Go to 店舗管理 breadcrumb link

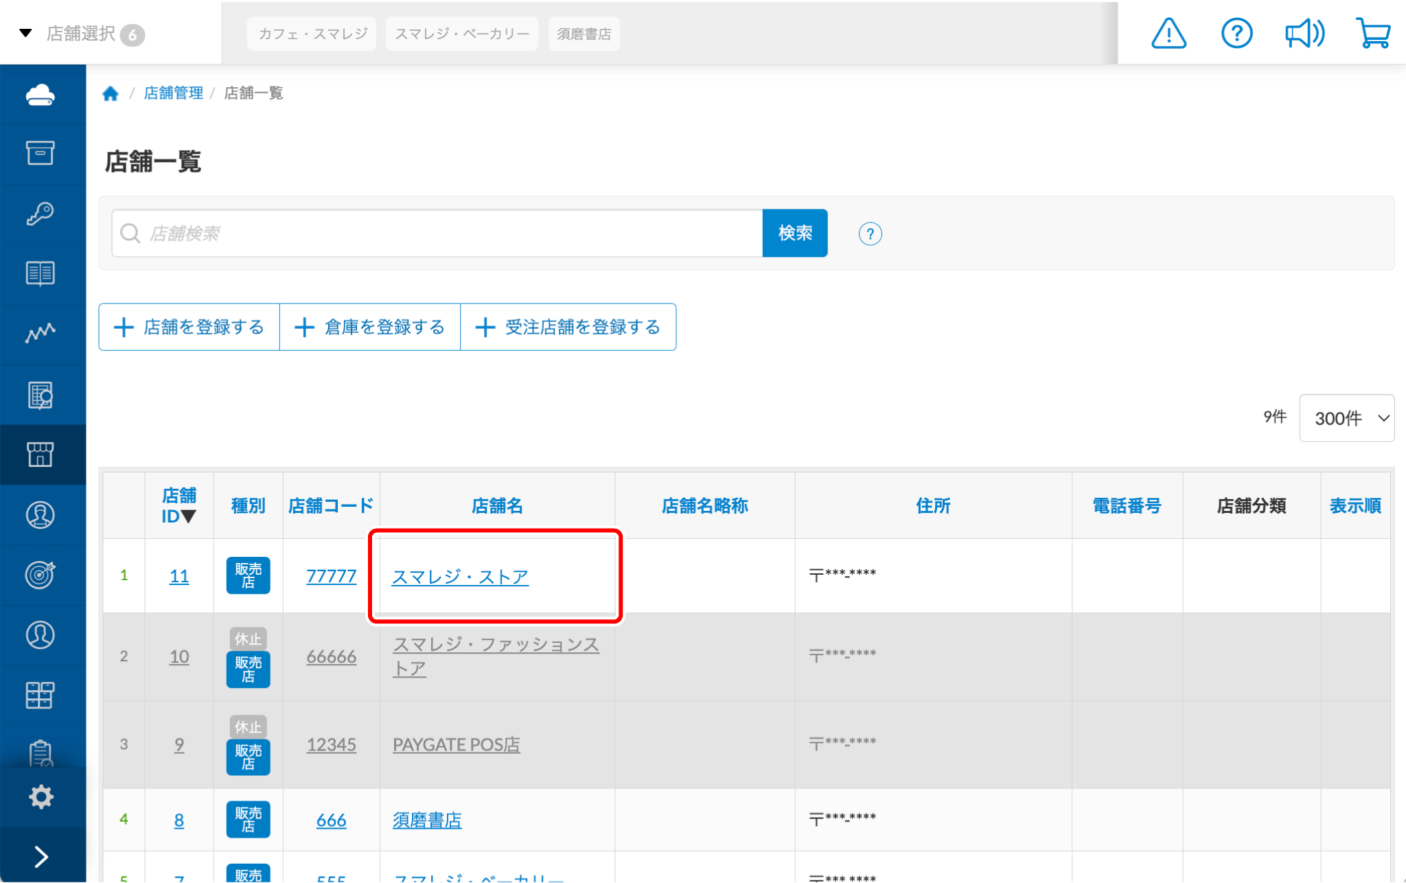pos(173,93)
